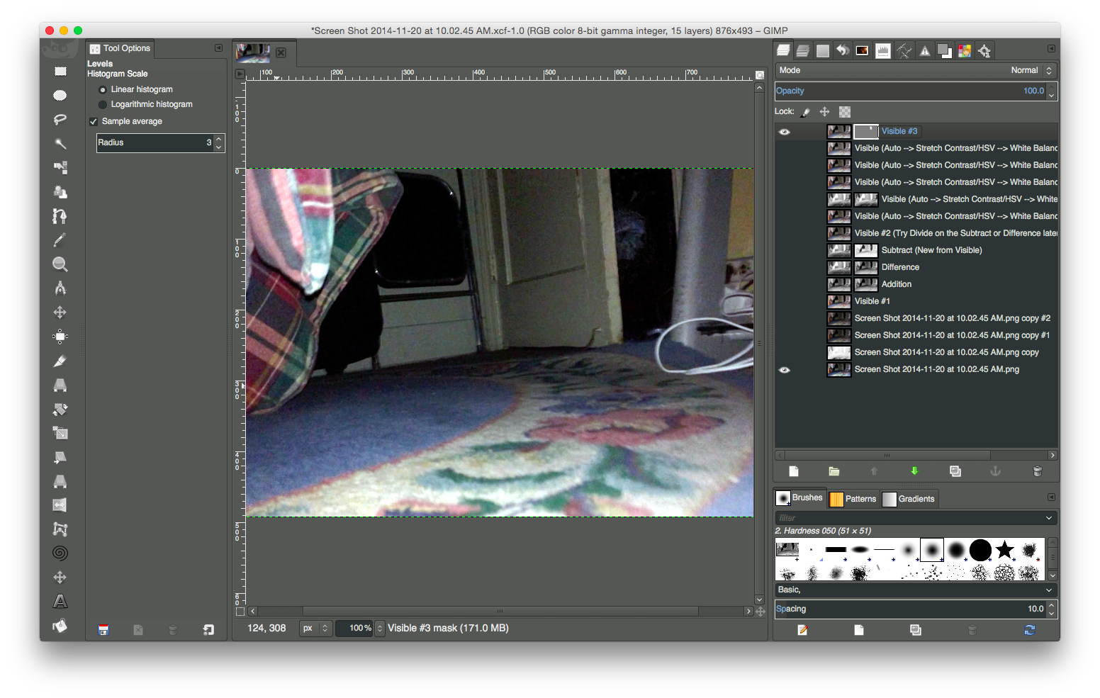The height and width of the screenshot is (698, 1100).
Task: Open the canvas navigation preview icon
Action: 760,612
